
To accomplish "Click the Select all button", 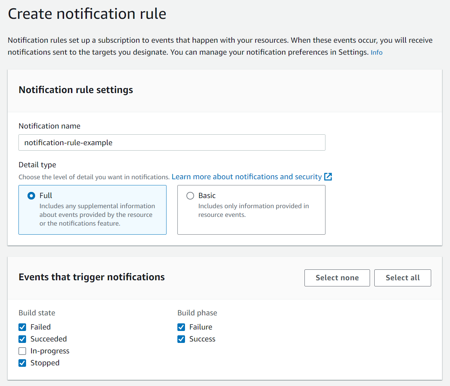I will 403,278.
